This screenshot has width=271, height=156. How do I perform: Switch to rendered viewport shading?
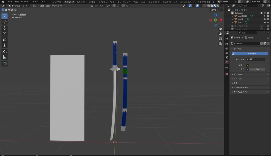pos(218,6)
